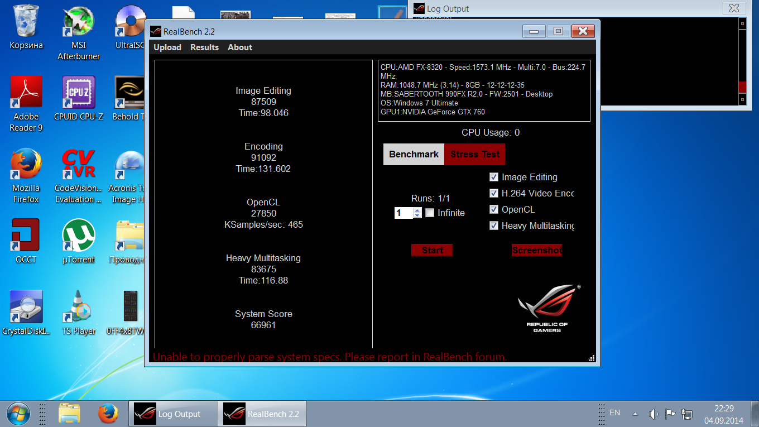Switch to the Stress Test tab

(475, 155)
